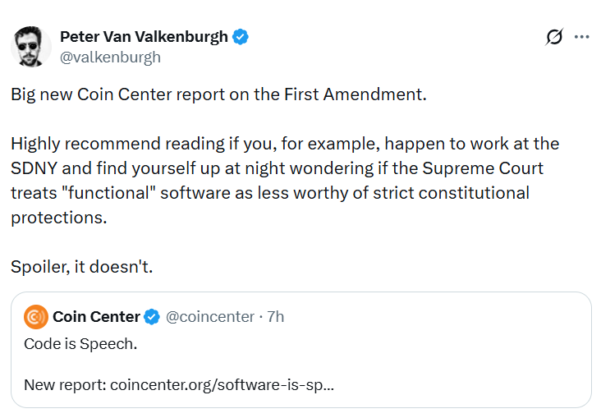
Task: Click the 7h timestamp on quoted post
Action: tap(275, 316)
